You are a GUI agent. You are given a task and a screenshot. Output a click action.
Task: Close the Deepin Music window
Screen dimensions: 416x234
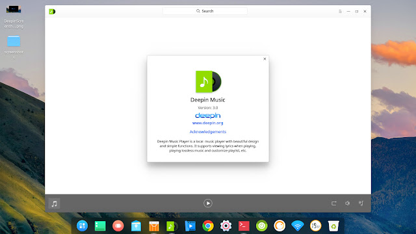pyautogui.click(x=365, y=12)
